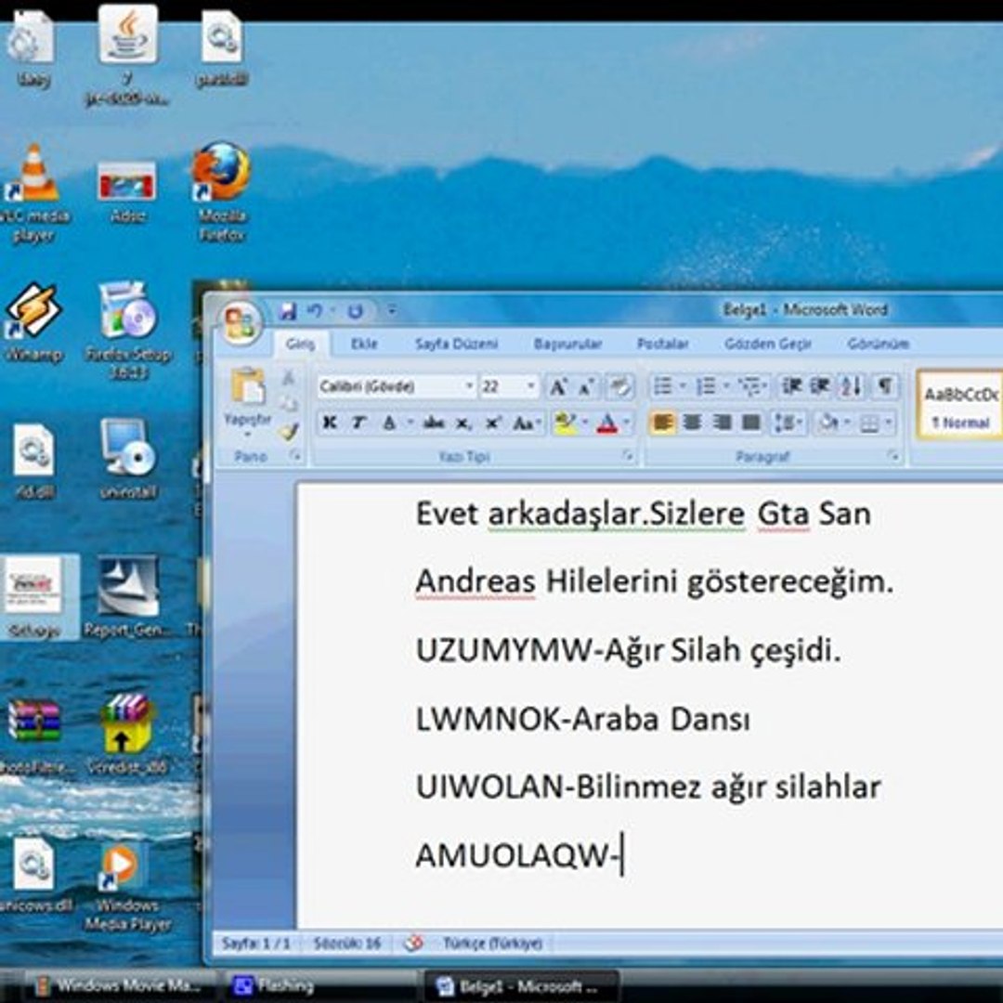Open the Paragraf dialog launcher
Screen dimensions: 1003x1003
(x=893, y=455)
